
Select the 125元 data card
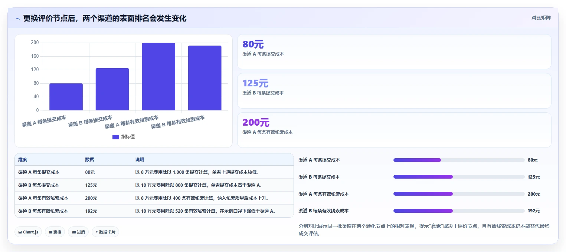click(394, 91)
